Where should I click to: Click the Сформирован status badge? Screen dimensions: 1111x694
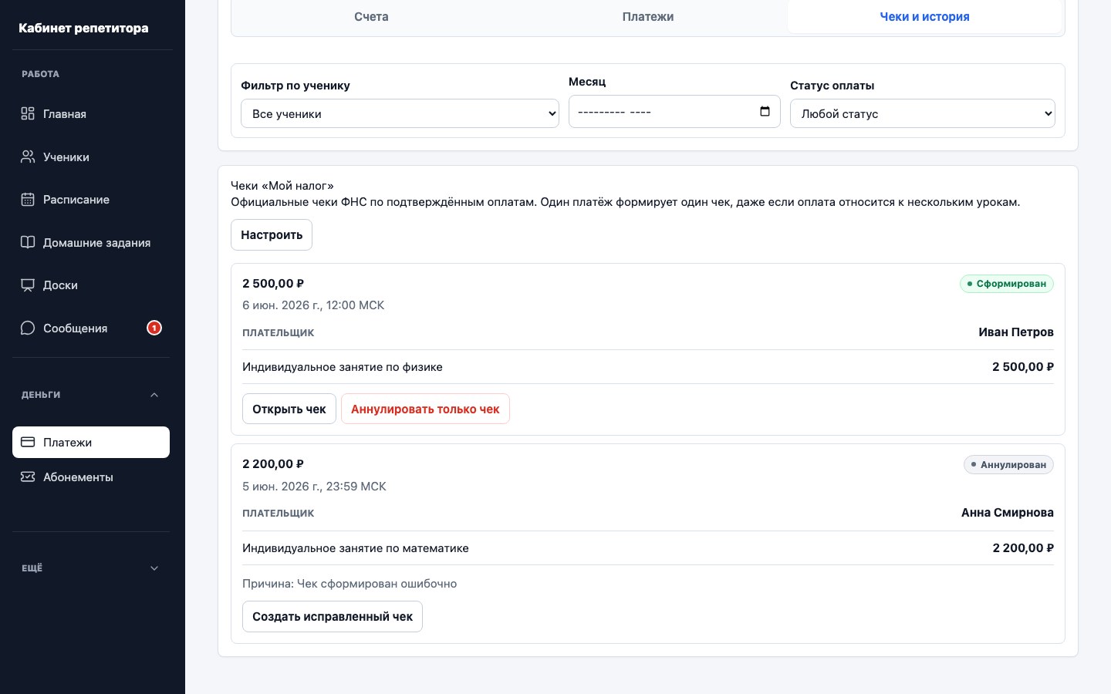point(1007,284)
